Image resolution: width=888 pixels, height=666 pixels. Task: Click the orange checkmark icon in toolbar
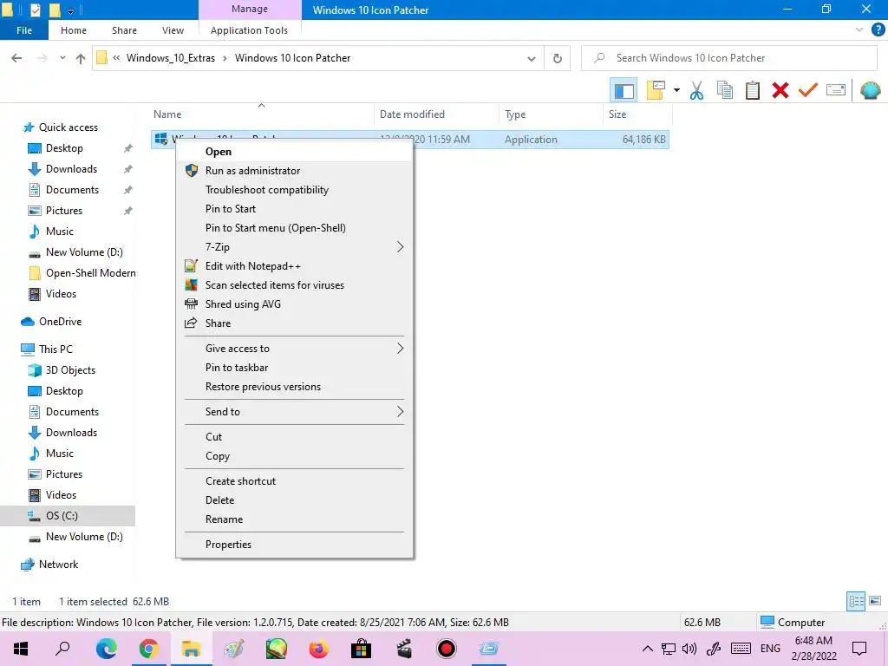pyautogui.click(x=807, y=90)
